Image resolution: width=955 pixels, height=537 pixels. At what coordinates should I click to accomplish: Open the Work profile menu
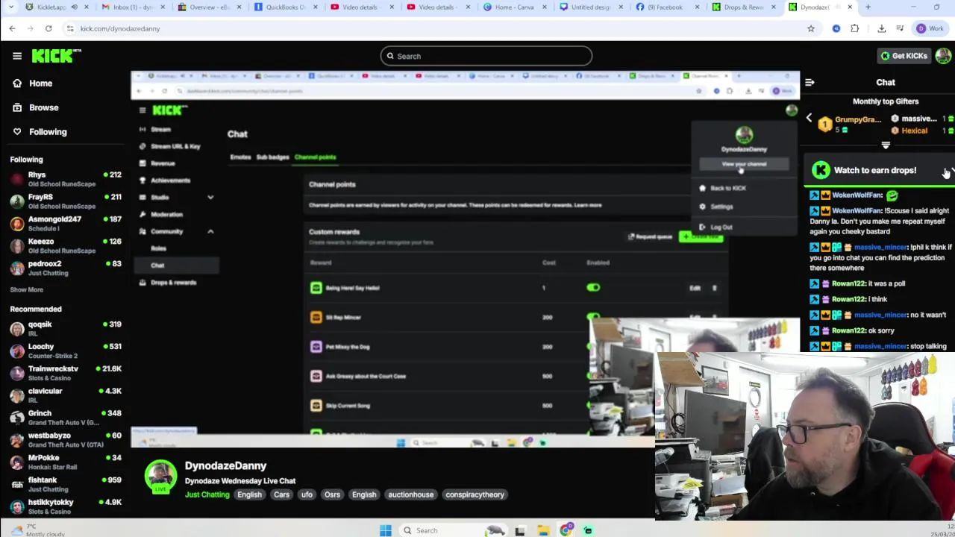(930, 28)
